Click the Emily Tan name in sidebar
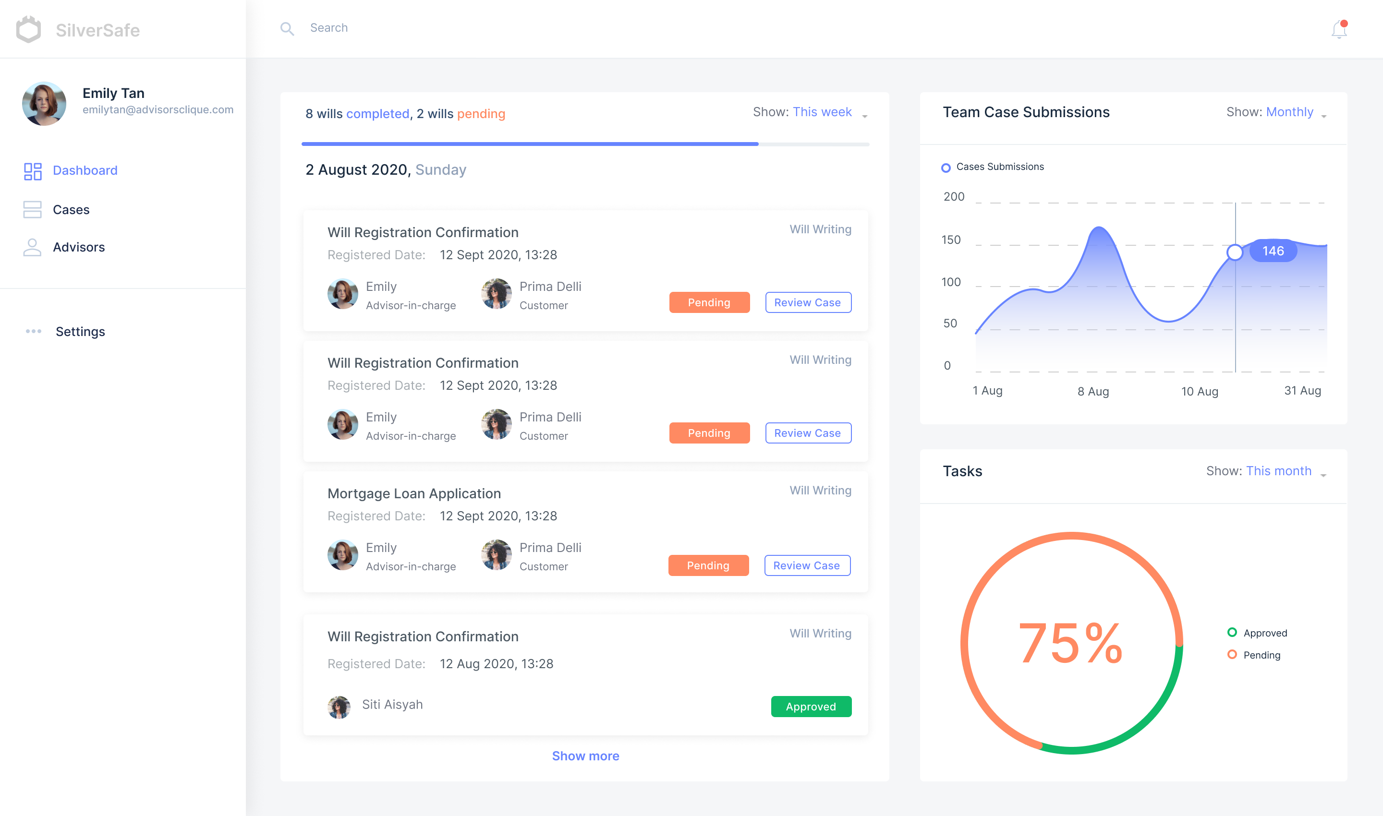Image resolution: width=1383 pixels, height=816 pixels. pyautogui.click(x=113, y=93)
